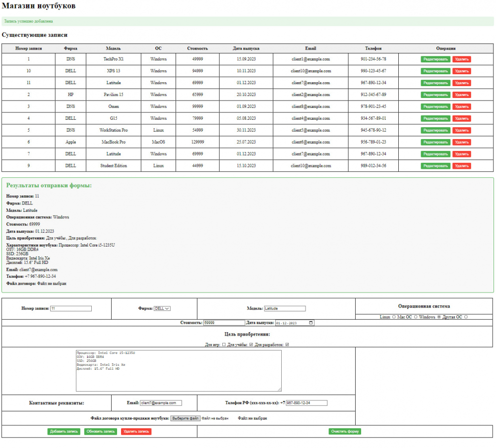The height and width of the screenshot is (448, 496).
Task: Open the calendar picker in Дата выпуска field
Action: click(310, 323)
